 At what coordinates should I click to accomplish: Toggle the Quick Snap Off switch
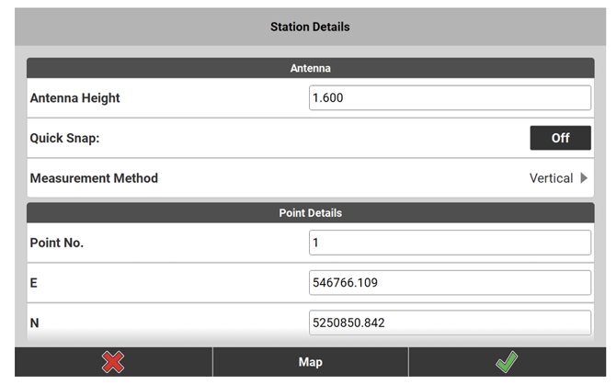click(x=560, y=138)
